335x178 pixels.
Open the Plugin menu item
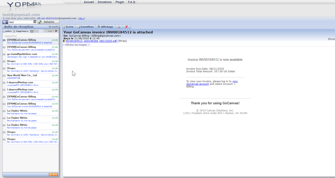click(120, 2)
